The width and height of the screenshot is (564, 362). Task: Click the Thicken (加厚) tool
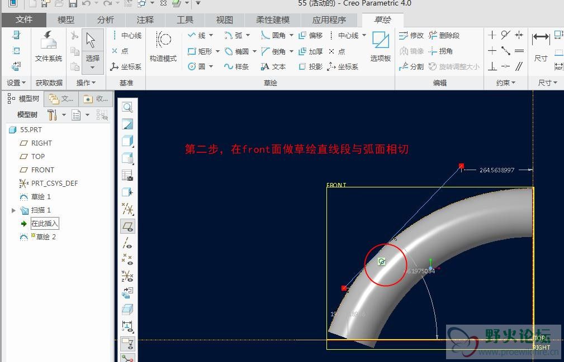(x=311, y=51)
